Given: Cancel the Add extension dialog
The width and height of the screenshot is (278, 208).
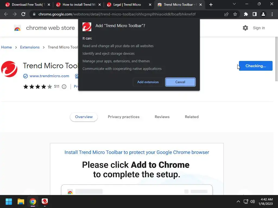Looking at the screenshot, I should click(180, 82).
